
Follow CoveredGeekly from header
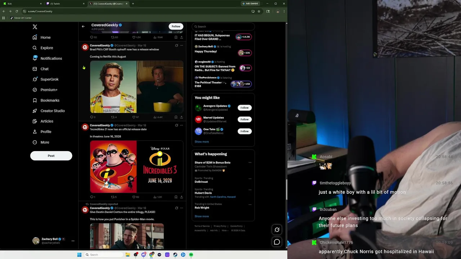[176, 26]
